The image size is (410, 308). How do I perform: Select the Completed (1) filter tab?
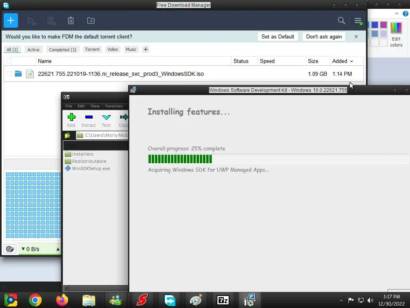pyautogui.click(x=62, y=49)
